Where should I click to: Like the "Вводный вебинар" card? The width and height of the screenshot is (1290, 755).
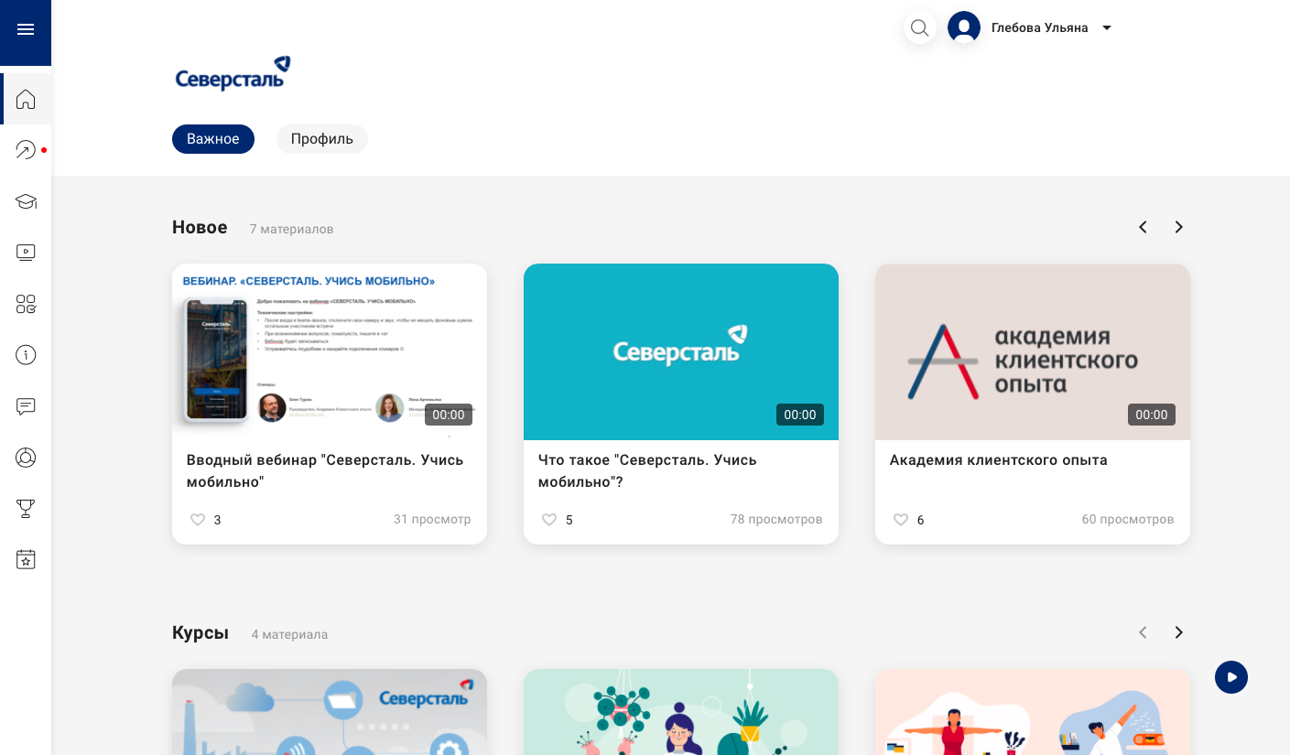pyautogui.click(x=198, y=520)
